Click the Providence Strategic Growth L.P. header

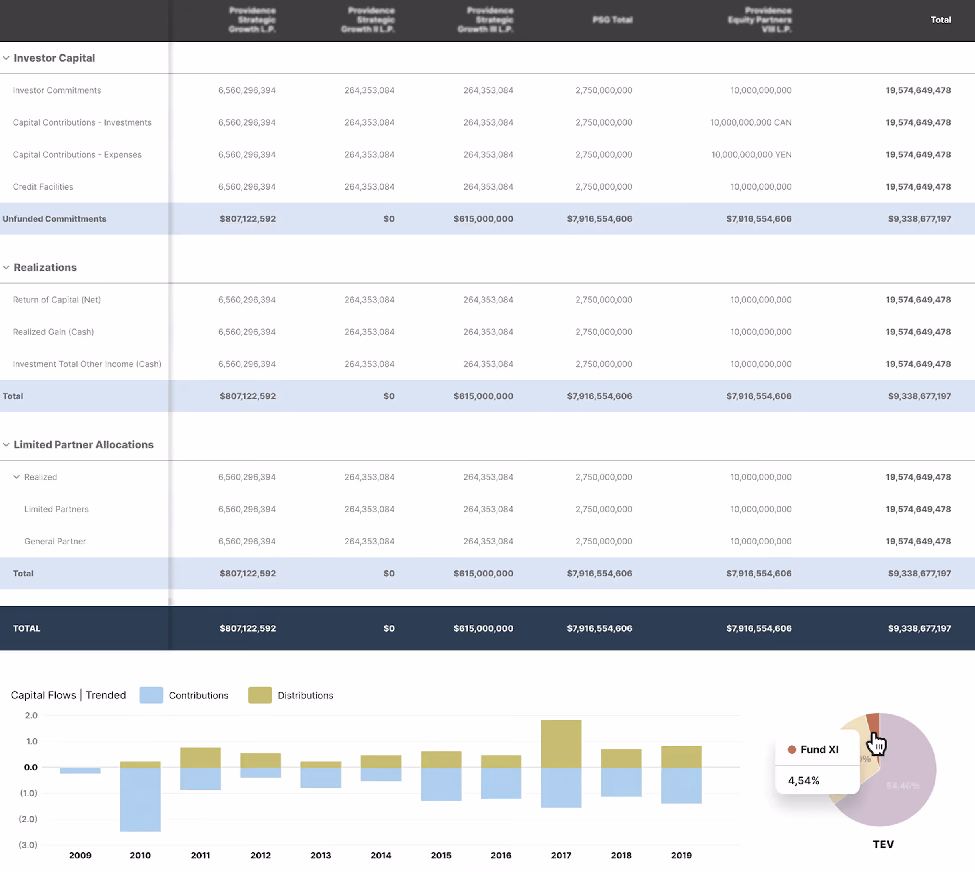coord(252,20)
